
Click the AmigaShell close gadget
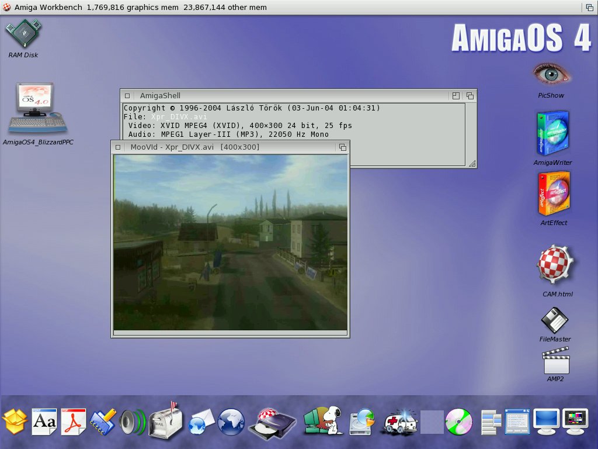click(x=127, y=96)
